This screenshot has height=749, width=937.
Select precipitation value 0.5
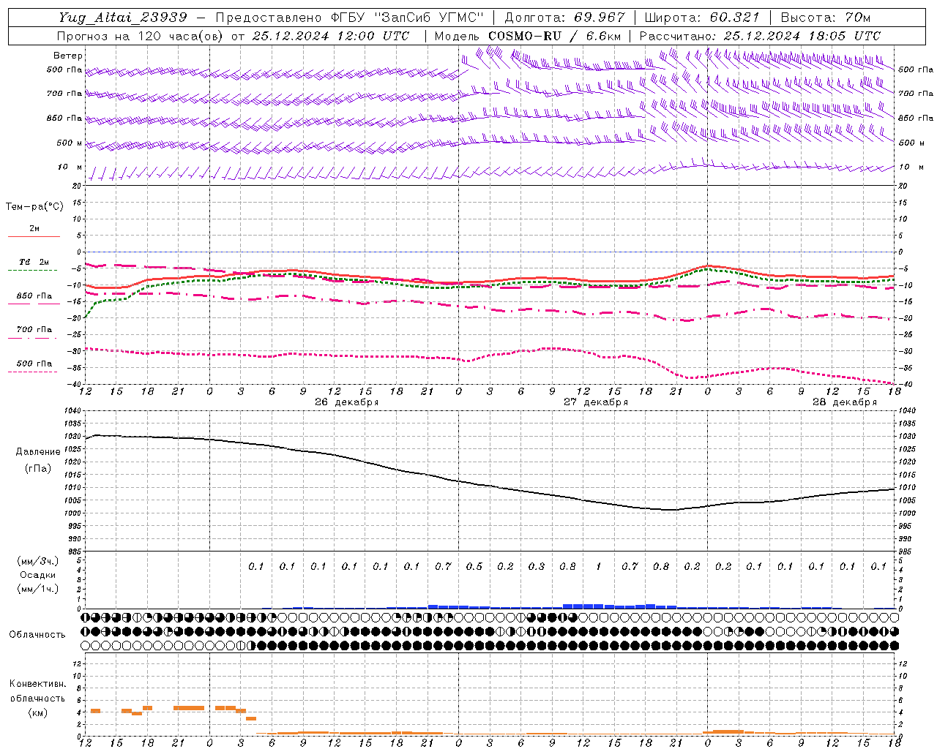(x=474, y=566)
